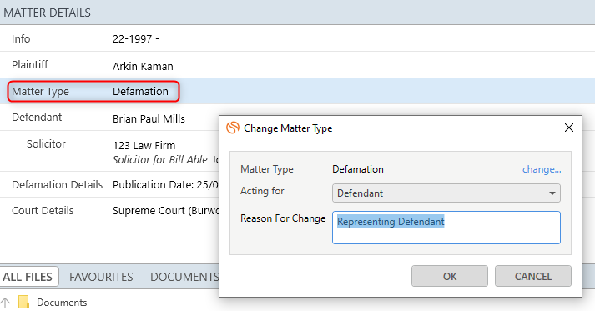The image size is (595, 311).
Task: Select the Info 22-1997 row
Action: 297,38
